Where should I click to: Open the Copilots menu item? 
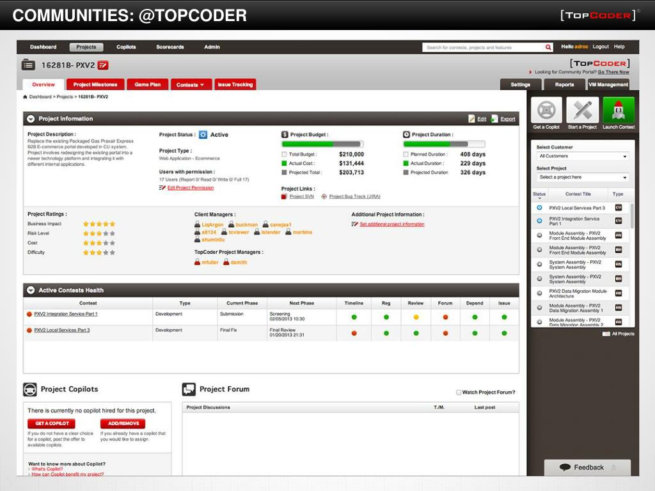[x=126, y=47]
